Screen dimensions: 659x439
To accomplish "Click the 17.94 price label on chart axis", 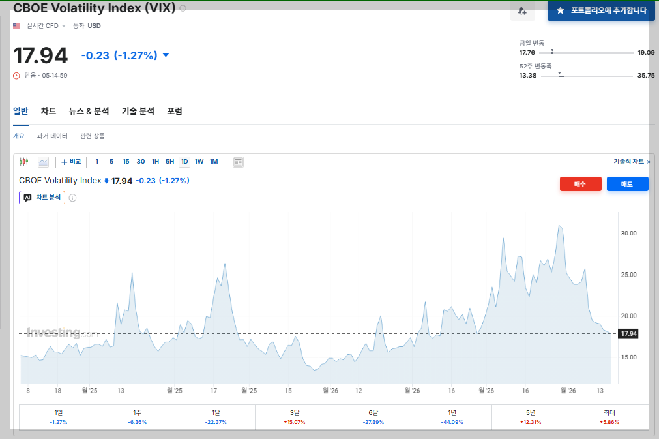I will [x=629, y=334].
